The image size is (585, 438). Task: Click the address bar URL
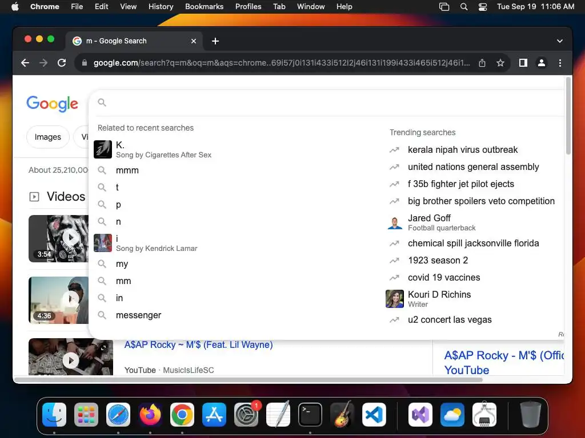(x=282, y=63)
